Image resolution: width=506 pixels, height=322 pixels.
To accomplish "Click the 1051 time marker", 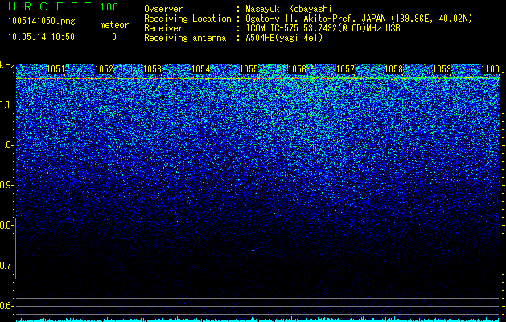I will point(56,69).
